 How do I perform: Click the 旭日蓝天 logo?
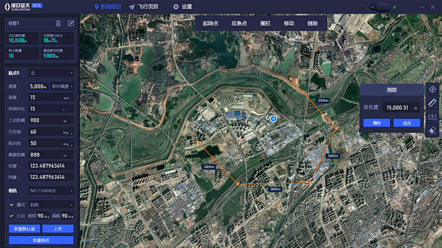(17, 7)
